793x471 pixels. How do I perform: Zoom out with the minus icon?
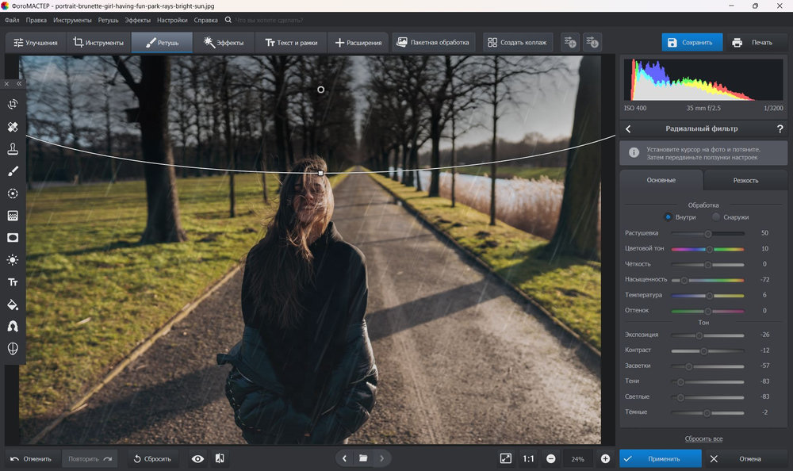(551, 458)
